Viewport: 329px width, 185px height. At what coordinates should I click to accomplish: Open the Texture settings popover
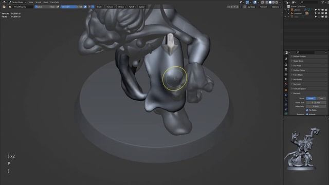click(x=111, y=7)
